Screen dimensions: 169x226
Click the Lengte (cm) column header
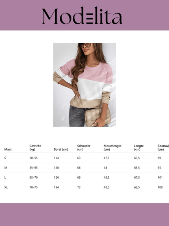pyautogui.click(x=139, y=147)
